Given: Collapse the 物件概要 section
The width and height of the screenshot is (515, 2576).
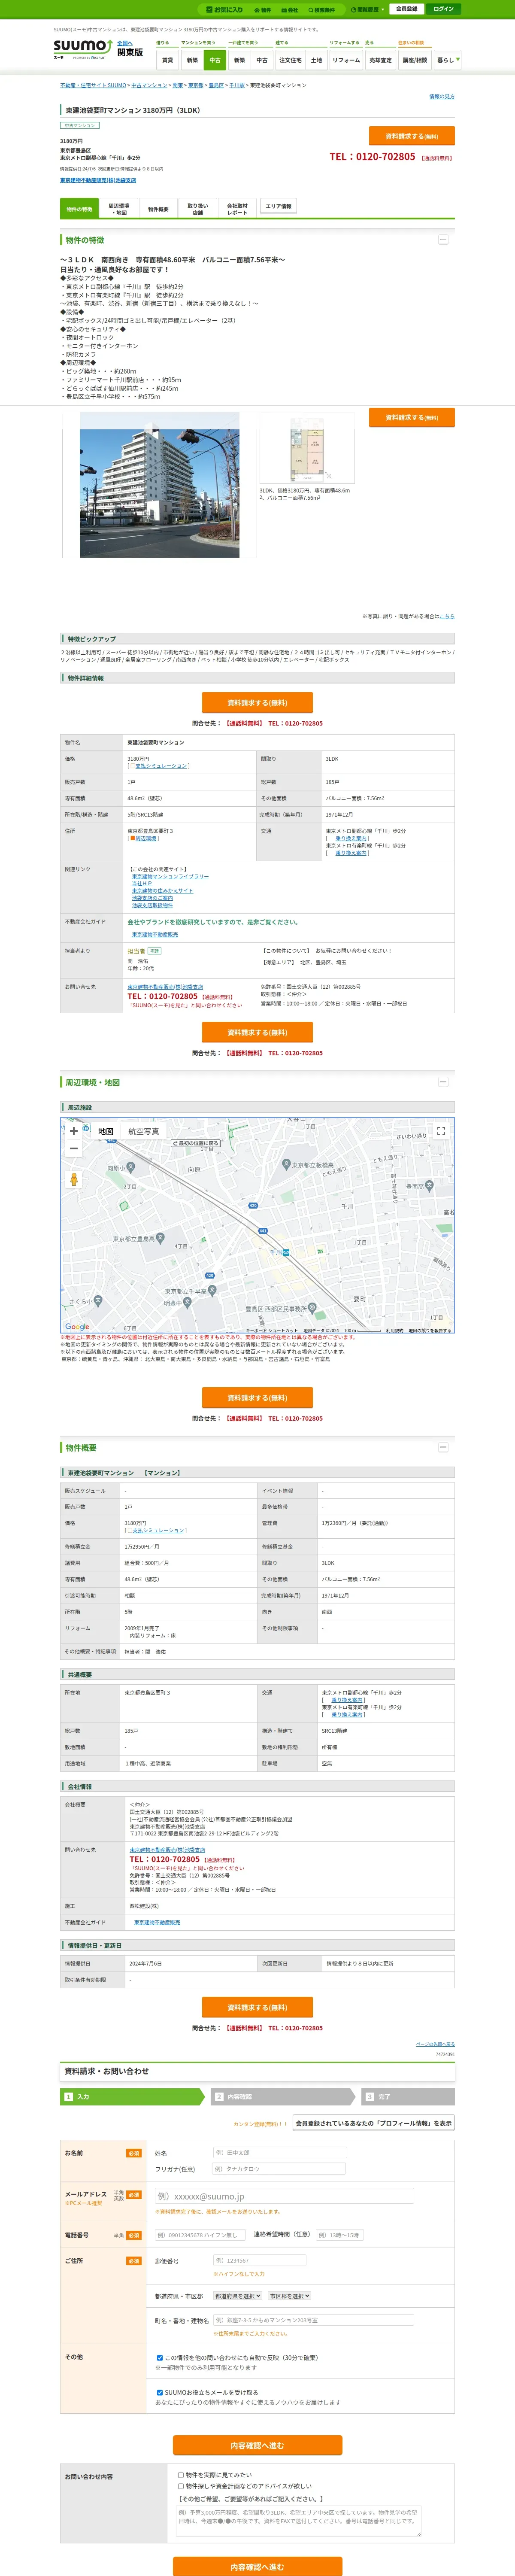Looking at the screenshot, I should (443, 1447).
